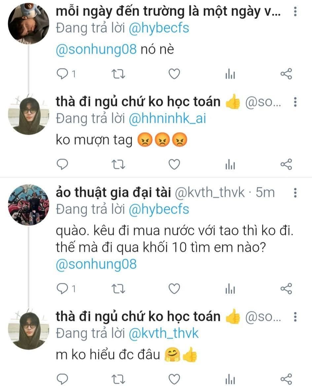The height and width of the screenshot is (388, 312).
Task: Open the @kvth_thvk reply-to link
Action: click(164, 333)
